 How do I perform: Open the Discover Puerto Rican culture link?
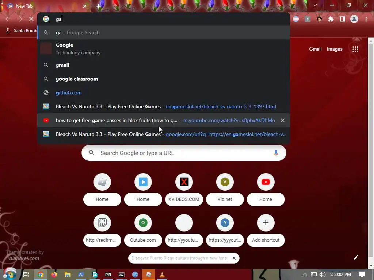[179, 258]
